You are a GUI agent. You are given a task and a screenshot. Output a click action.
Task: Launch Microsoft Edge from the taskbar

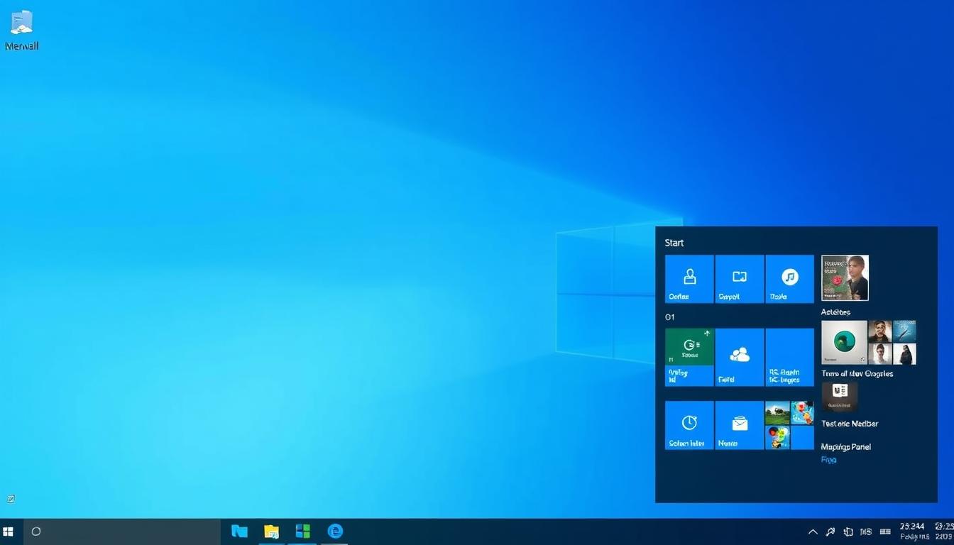(334, 531)
